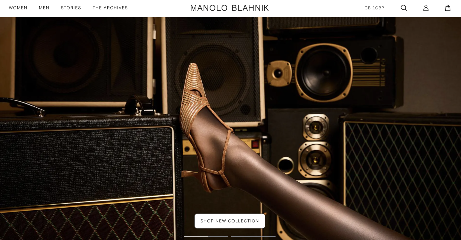This screenshot has height=240, width=461.
Task: Return home via the MANOLO BLAHNIK wordmark
Action: [229, 8]
